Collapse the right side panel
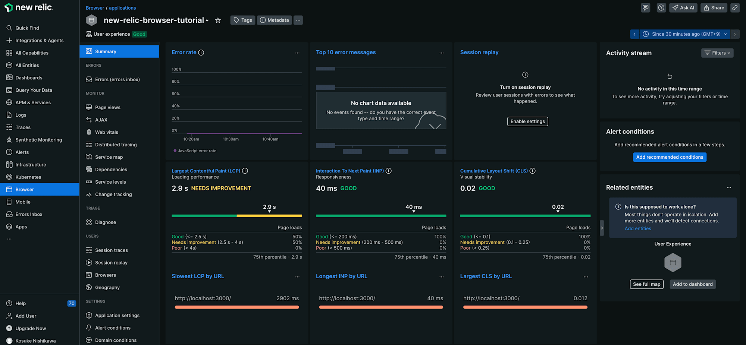The image size is (746, 345). pyautogui.click(x=602, y=228)
